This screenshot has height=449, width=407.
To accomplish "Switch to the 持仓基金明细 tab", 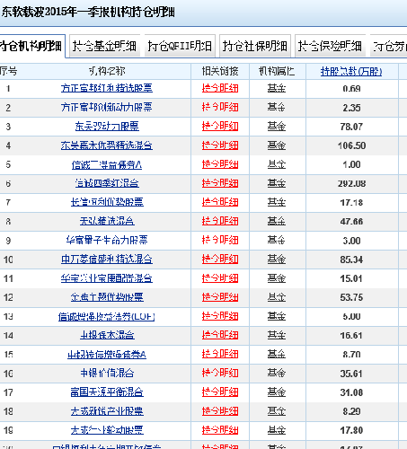I will click(x=104, y=46).
